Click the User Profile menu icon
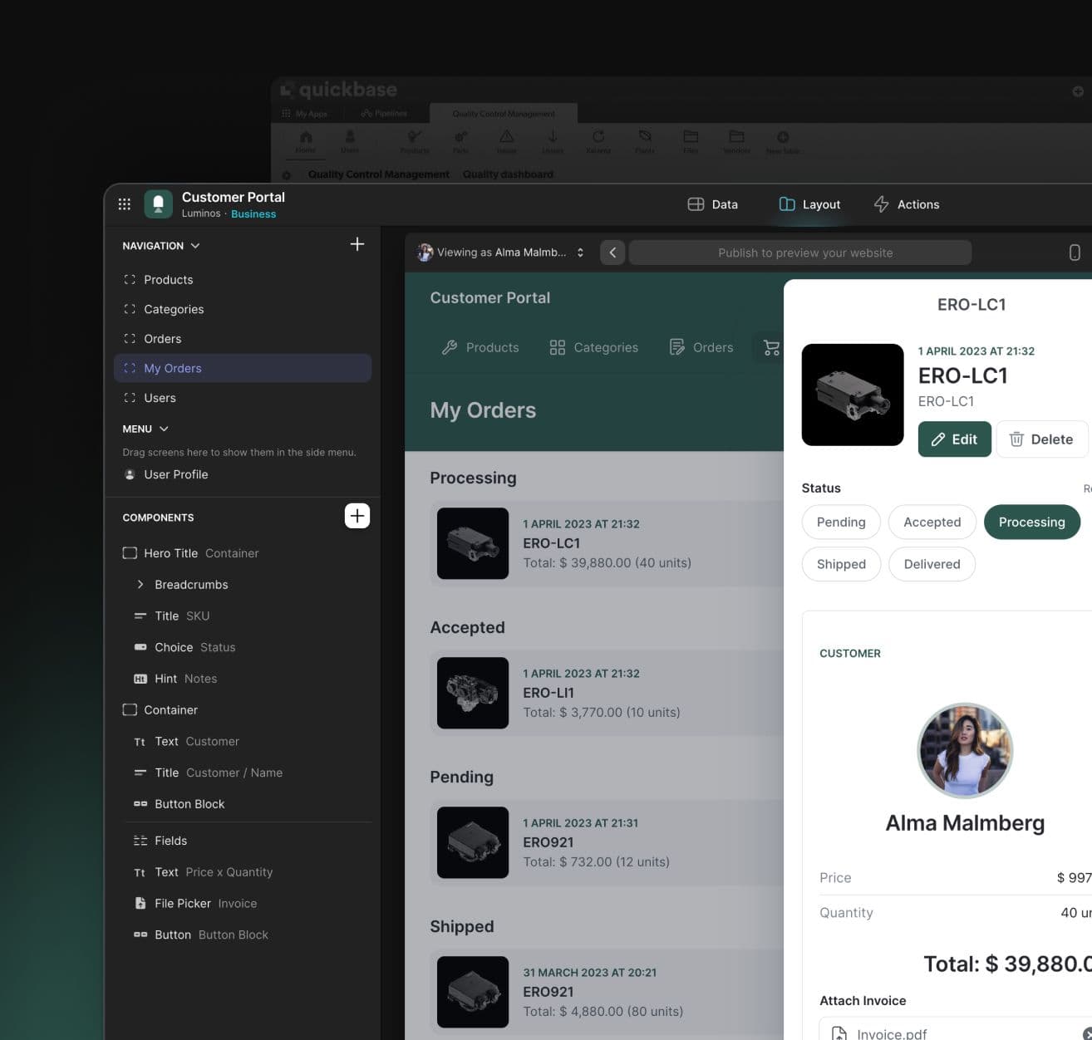Screen dimensions: 1092x1040 (130, 474)
